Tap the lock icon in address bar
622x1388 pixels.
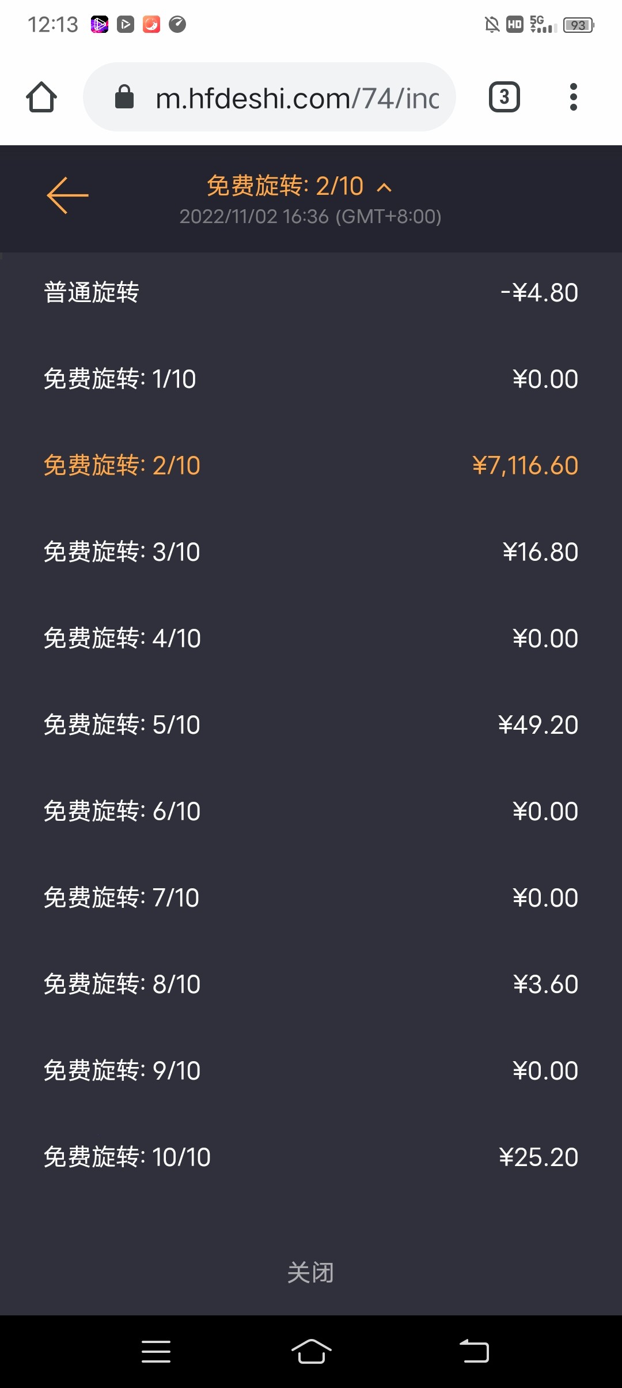124,97
